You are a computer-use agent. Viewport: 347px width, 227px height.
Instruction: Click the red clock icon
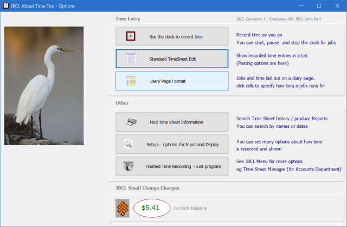pyautogui.click(x=131, y=36)
